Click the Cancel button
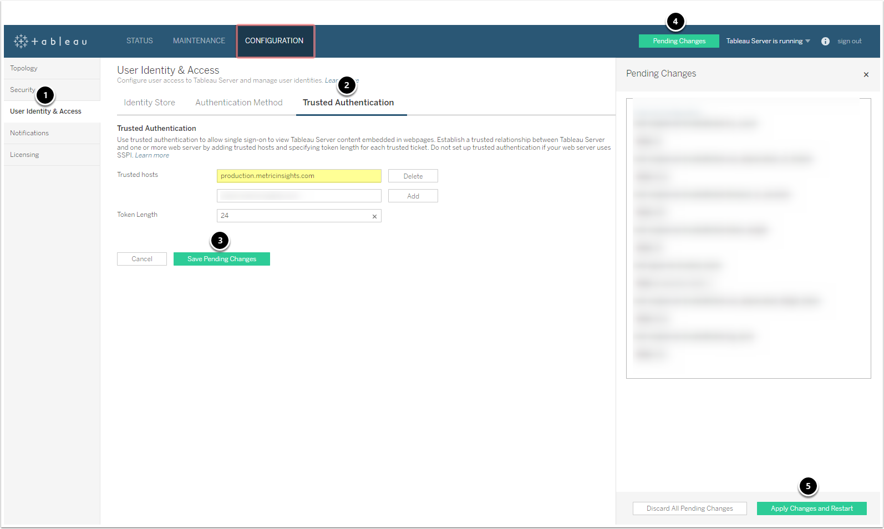 [x=142, y=259]
